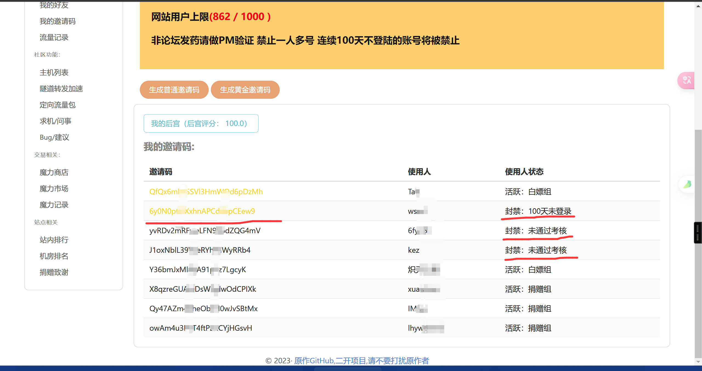Select invite code starting with J1oxNblL39
The height and width of the screenshot is (371, 702).
200,250
